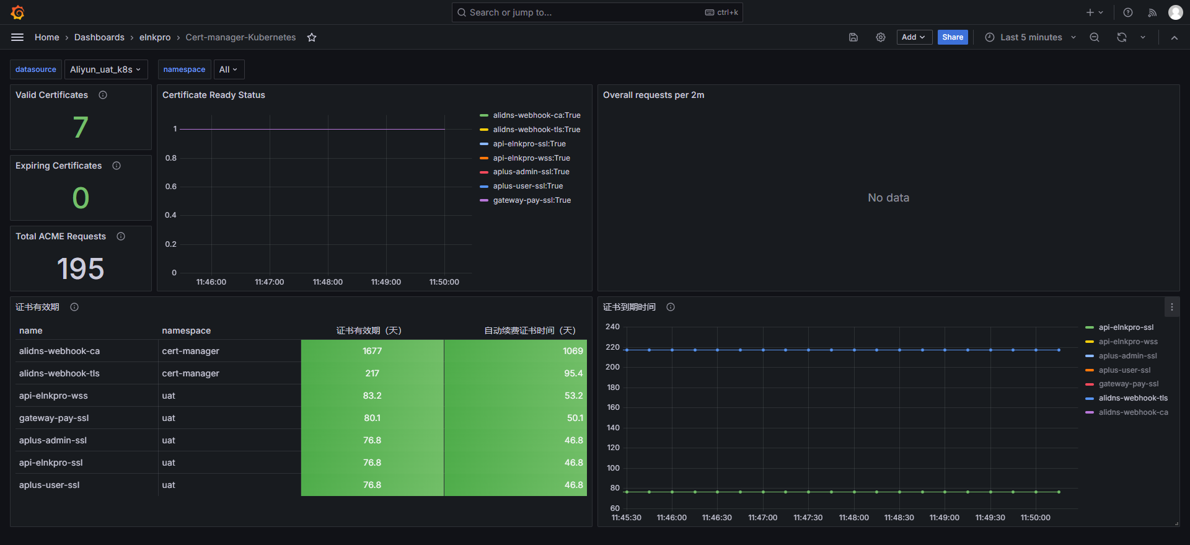Click the Search or jump to field

tap(597, 12)
